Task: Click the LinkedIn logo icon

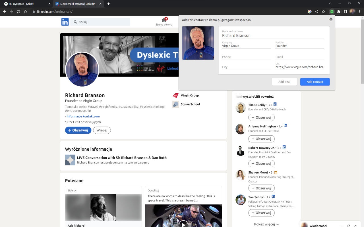Action: [x=65, y=22]
